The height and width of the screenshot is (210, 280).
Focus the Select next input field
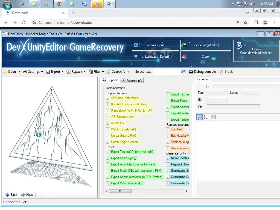point(167,72)
